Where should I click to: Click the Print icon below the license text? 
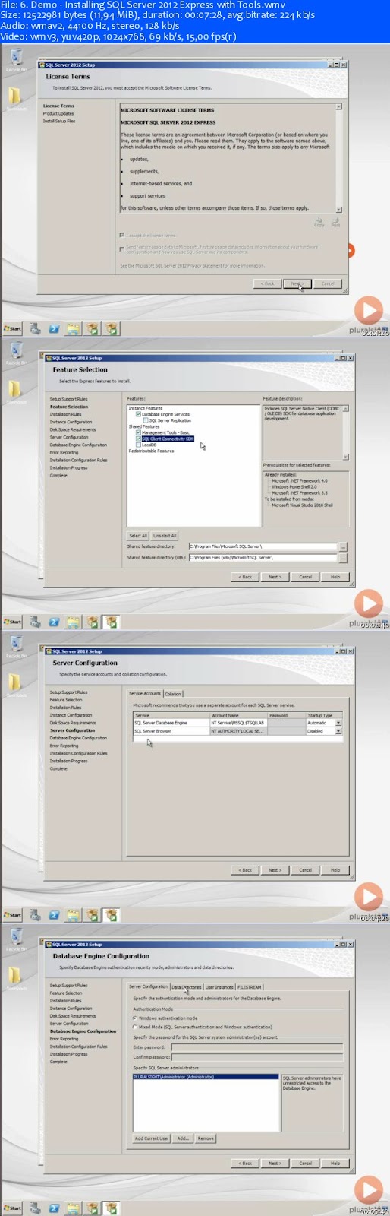[335, 220]
